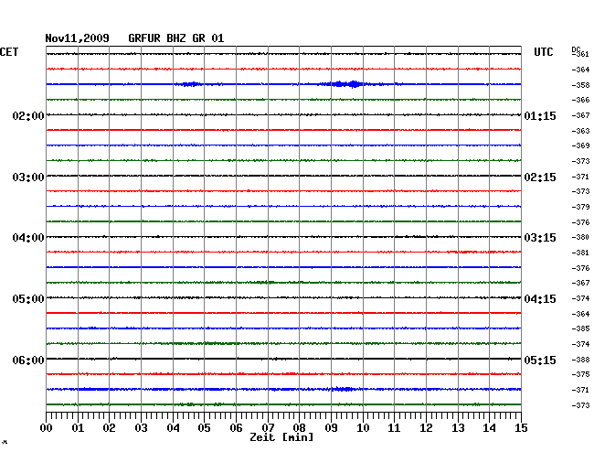The image size is (594, 452).
Task: Select the "06:00" CET time label
Action: coord(28,360)
